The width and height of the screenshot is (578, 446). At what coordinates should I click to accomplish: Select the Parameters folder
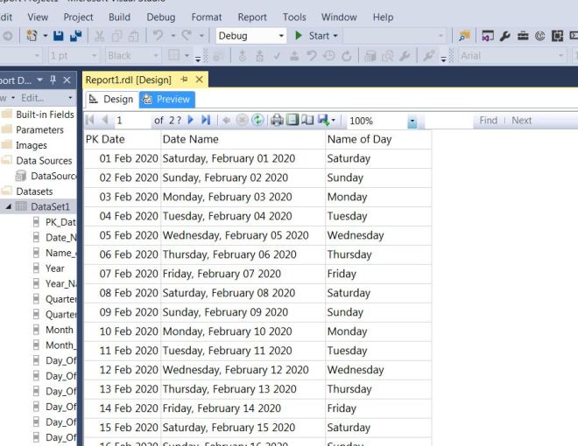39,130
